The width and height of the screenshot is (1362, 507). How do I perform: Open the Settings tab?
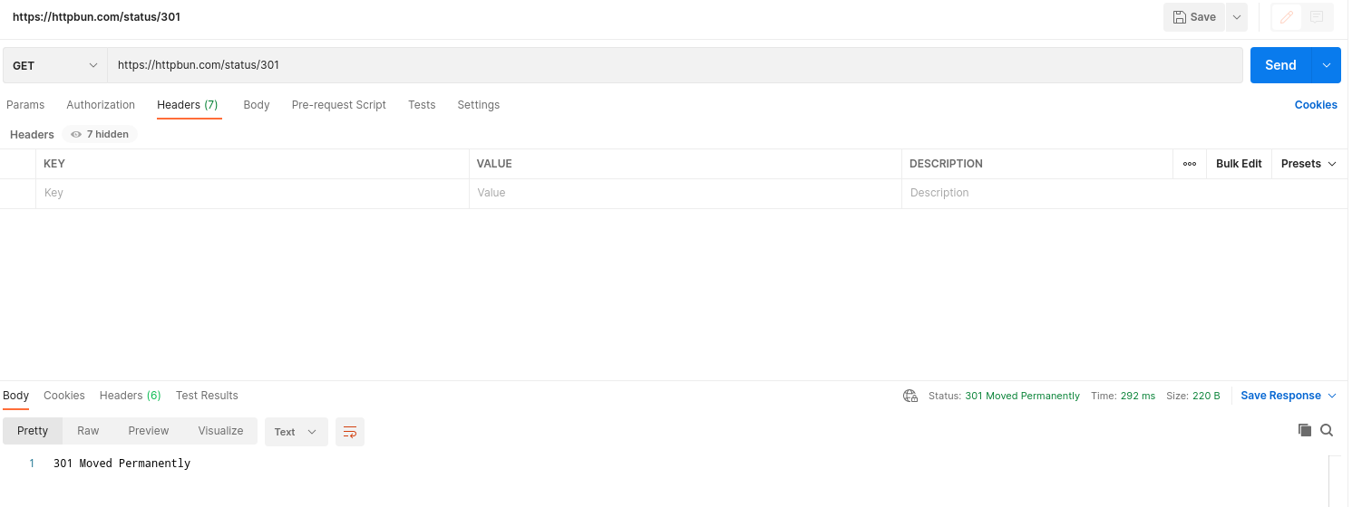479,105
